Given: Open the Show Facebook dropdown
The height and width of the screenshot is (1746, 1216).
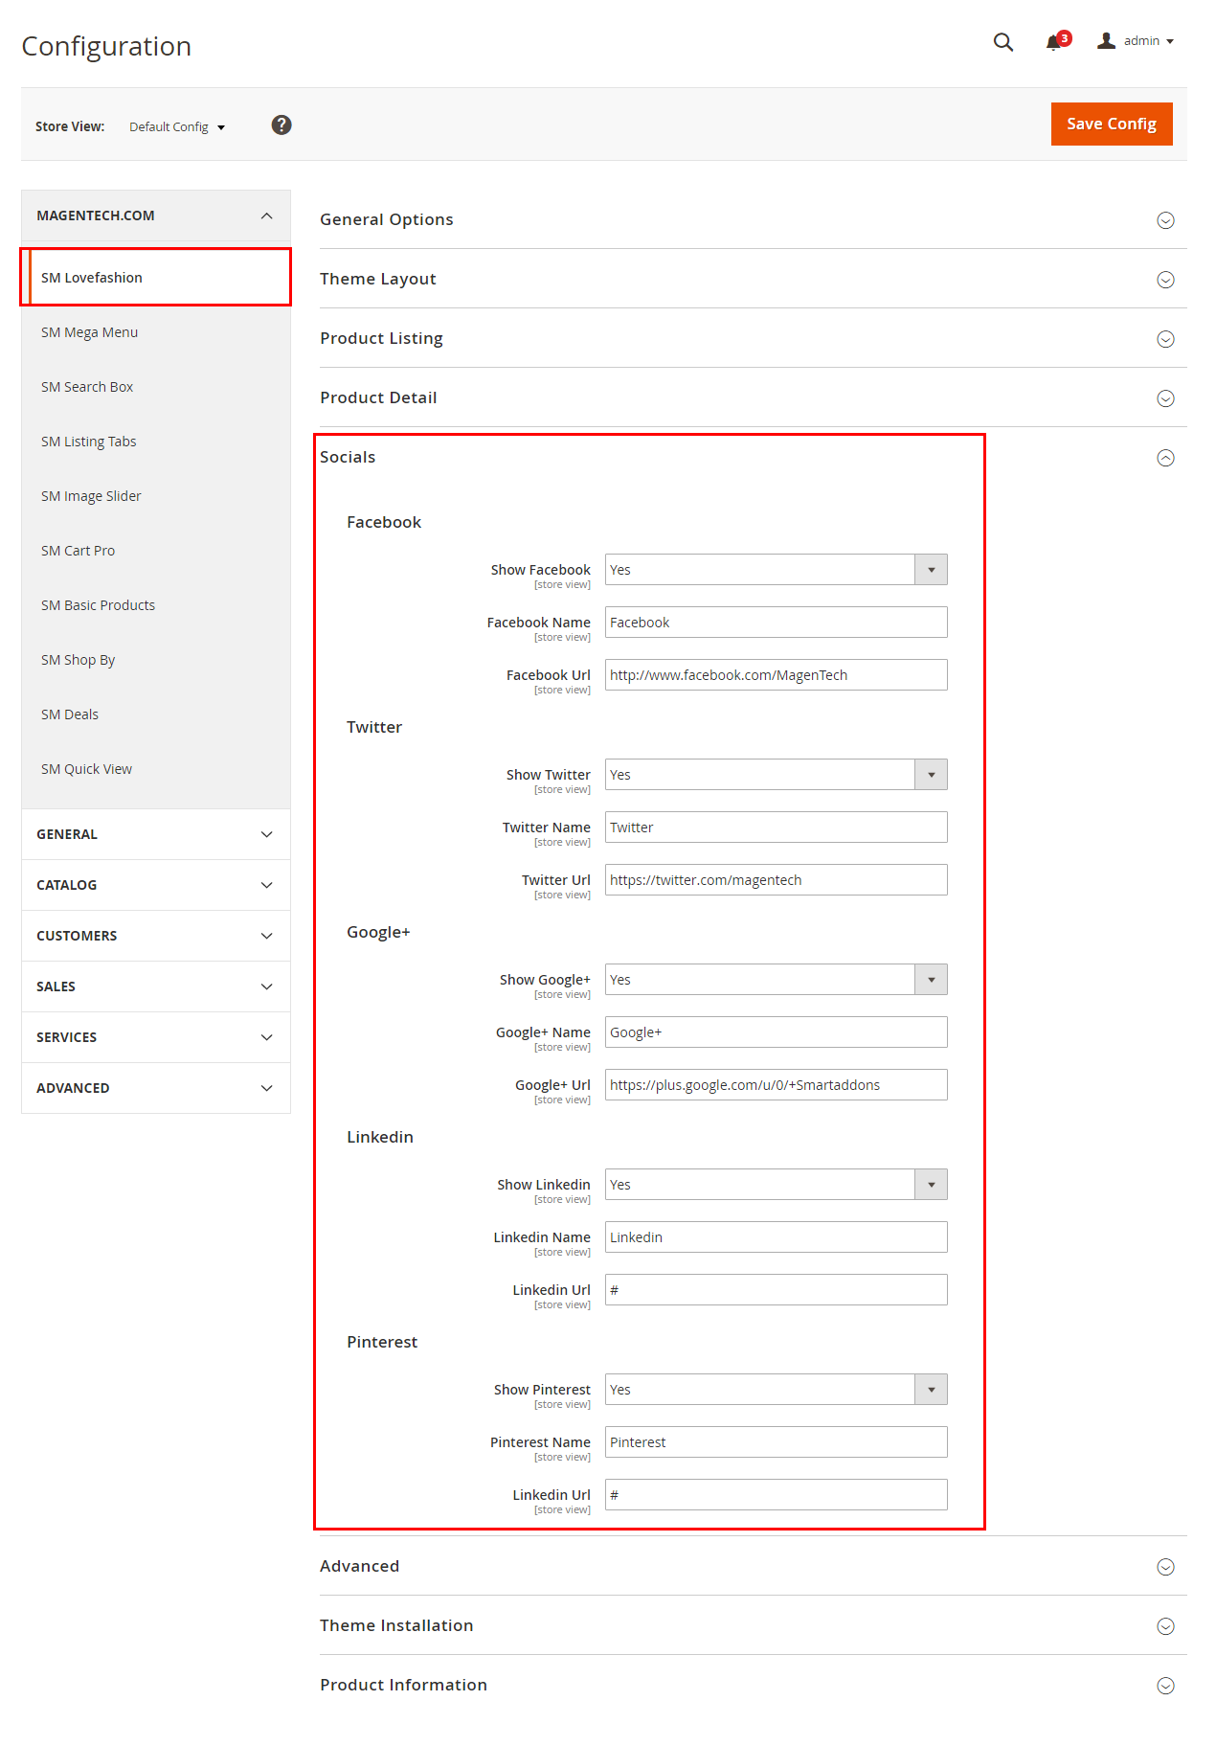Looking at the screenshot, I should [x=777, y=570].
